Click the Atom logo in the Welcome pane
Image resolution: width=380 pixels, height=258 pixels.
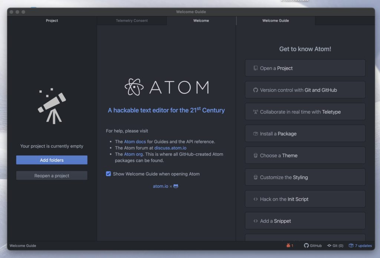tap(167, 87)
